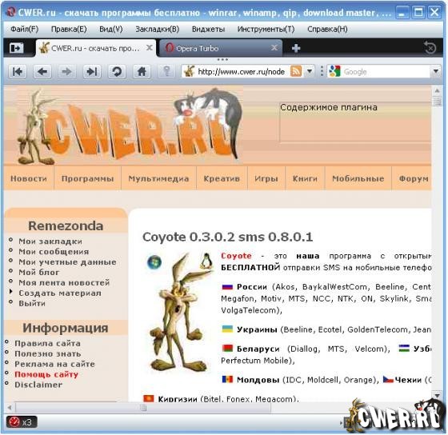448x435 pixels.
Task: Toggle Opera Turbo icon in status bar
Action: click(x=22, y=422)
